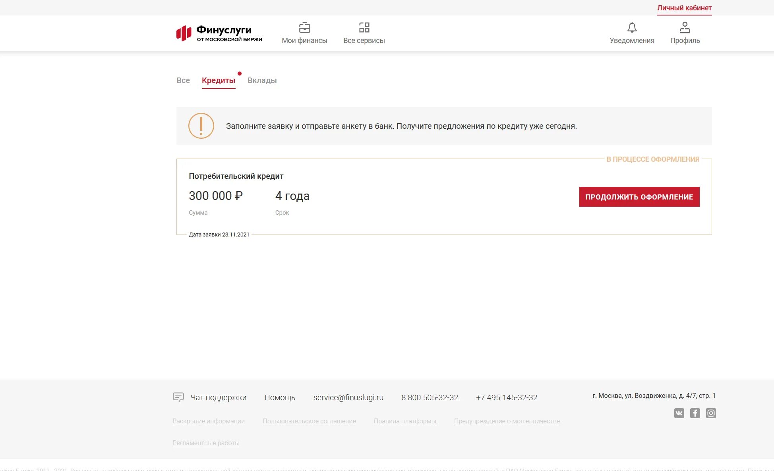Open Пользовательское соглашение link
The width and height of the screenshot is (774, 471).
309,421
